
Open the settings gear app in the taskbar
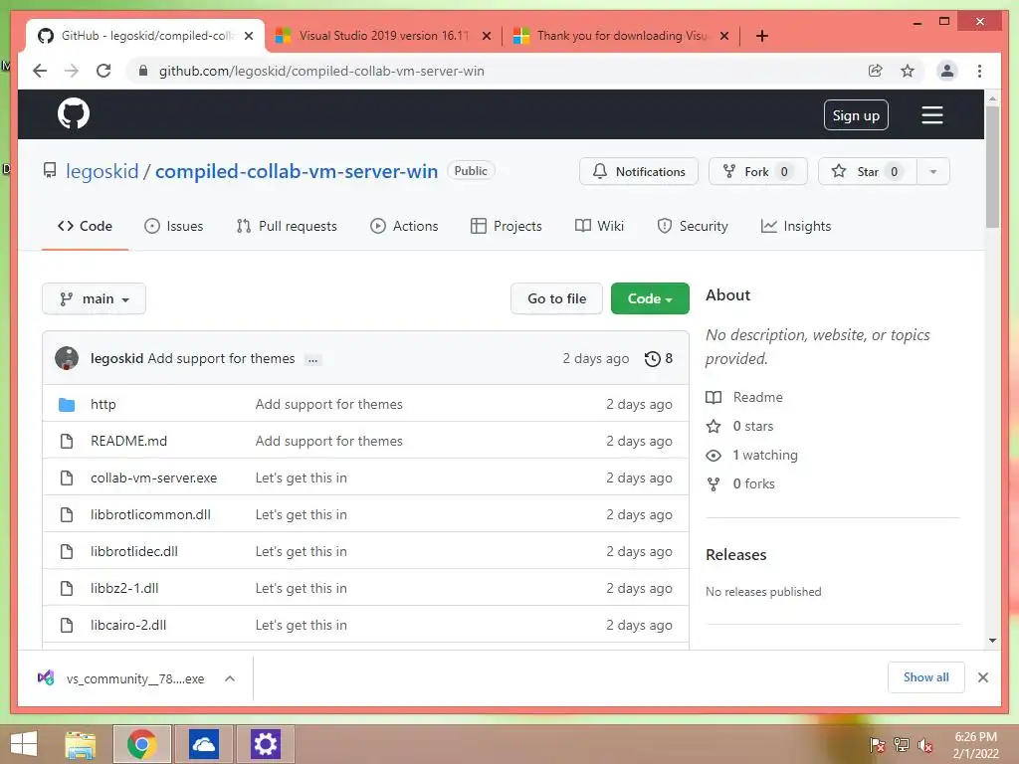click(265, 744)
